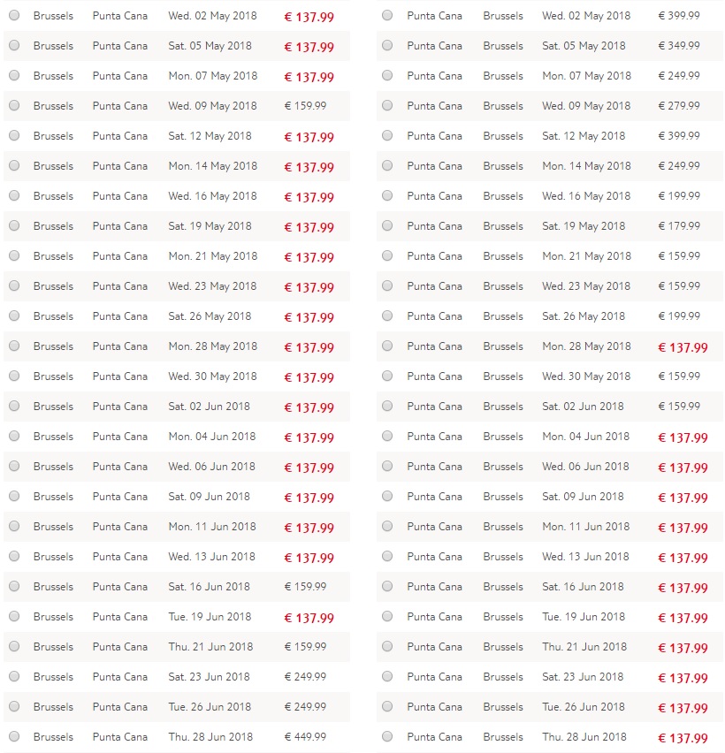Select outbound flight Sat. 12 May 2018

coord(14,135)
